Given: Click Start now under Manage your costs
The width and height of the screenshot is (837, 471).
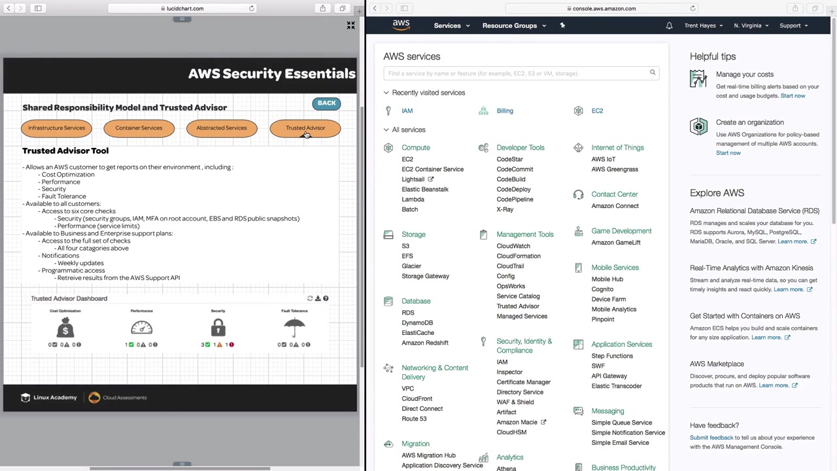Looking at the screenshot, I should click(793, 96).
